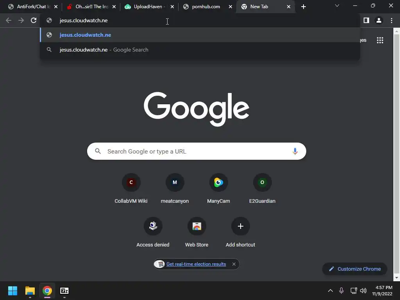400x300 pixels.
Task: Open volume control from tray
Action: (363, 291)
